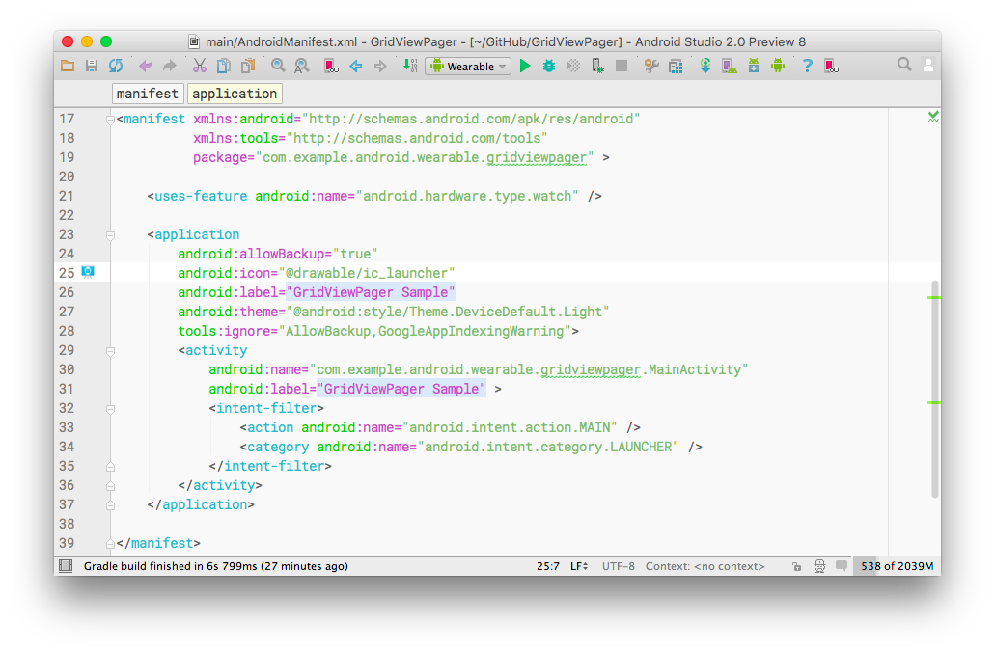Collapse the manifest tag fold on line 17

coord(110,120)
